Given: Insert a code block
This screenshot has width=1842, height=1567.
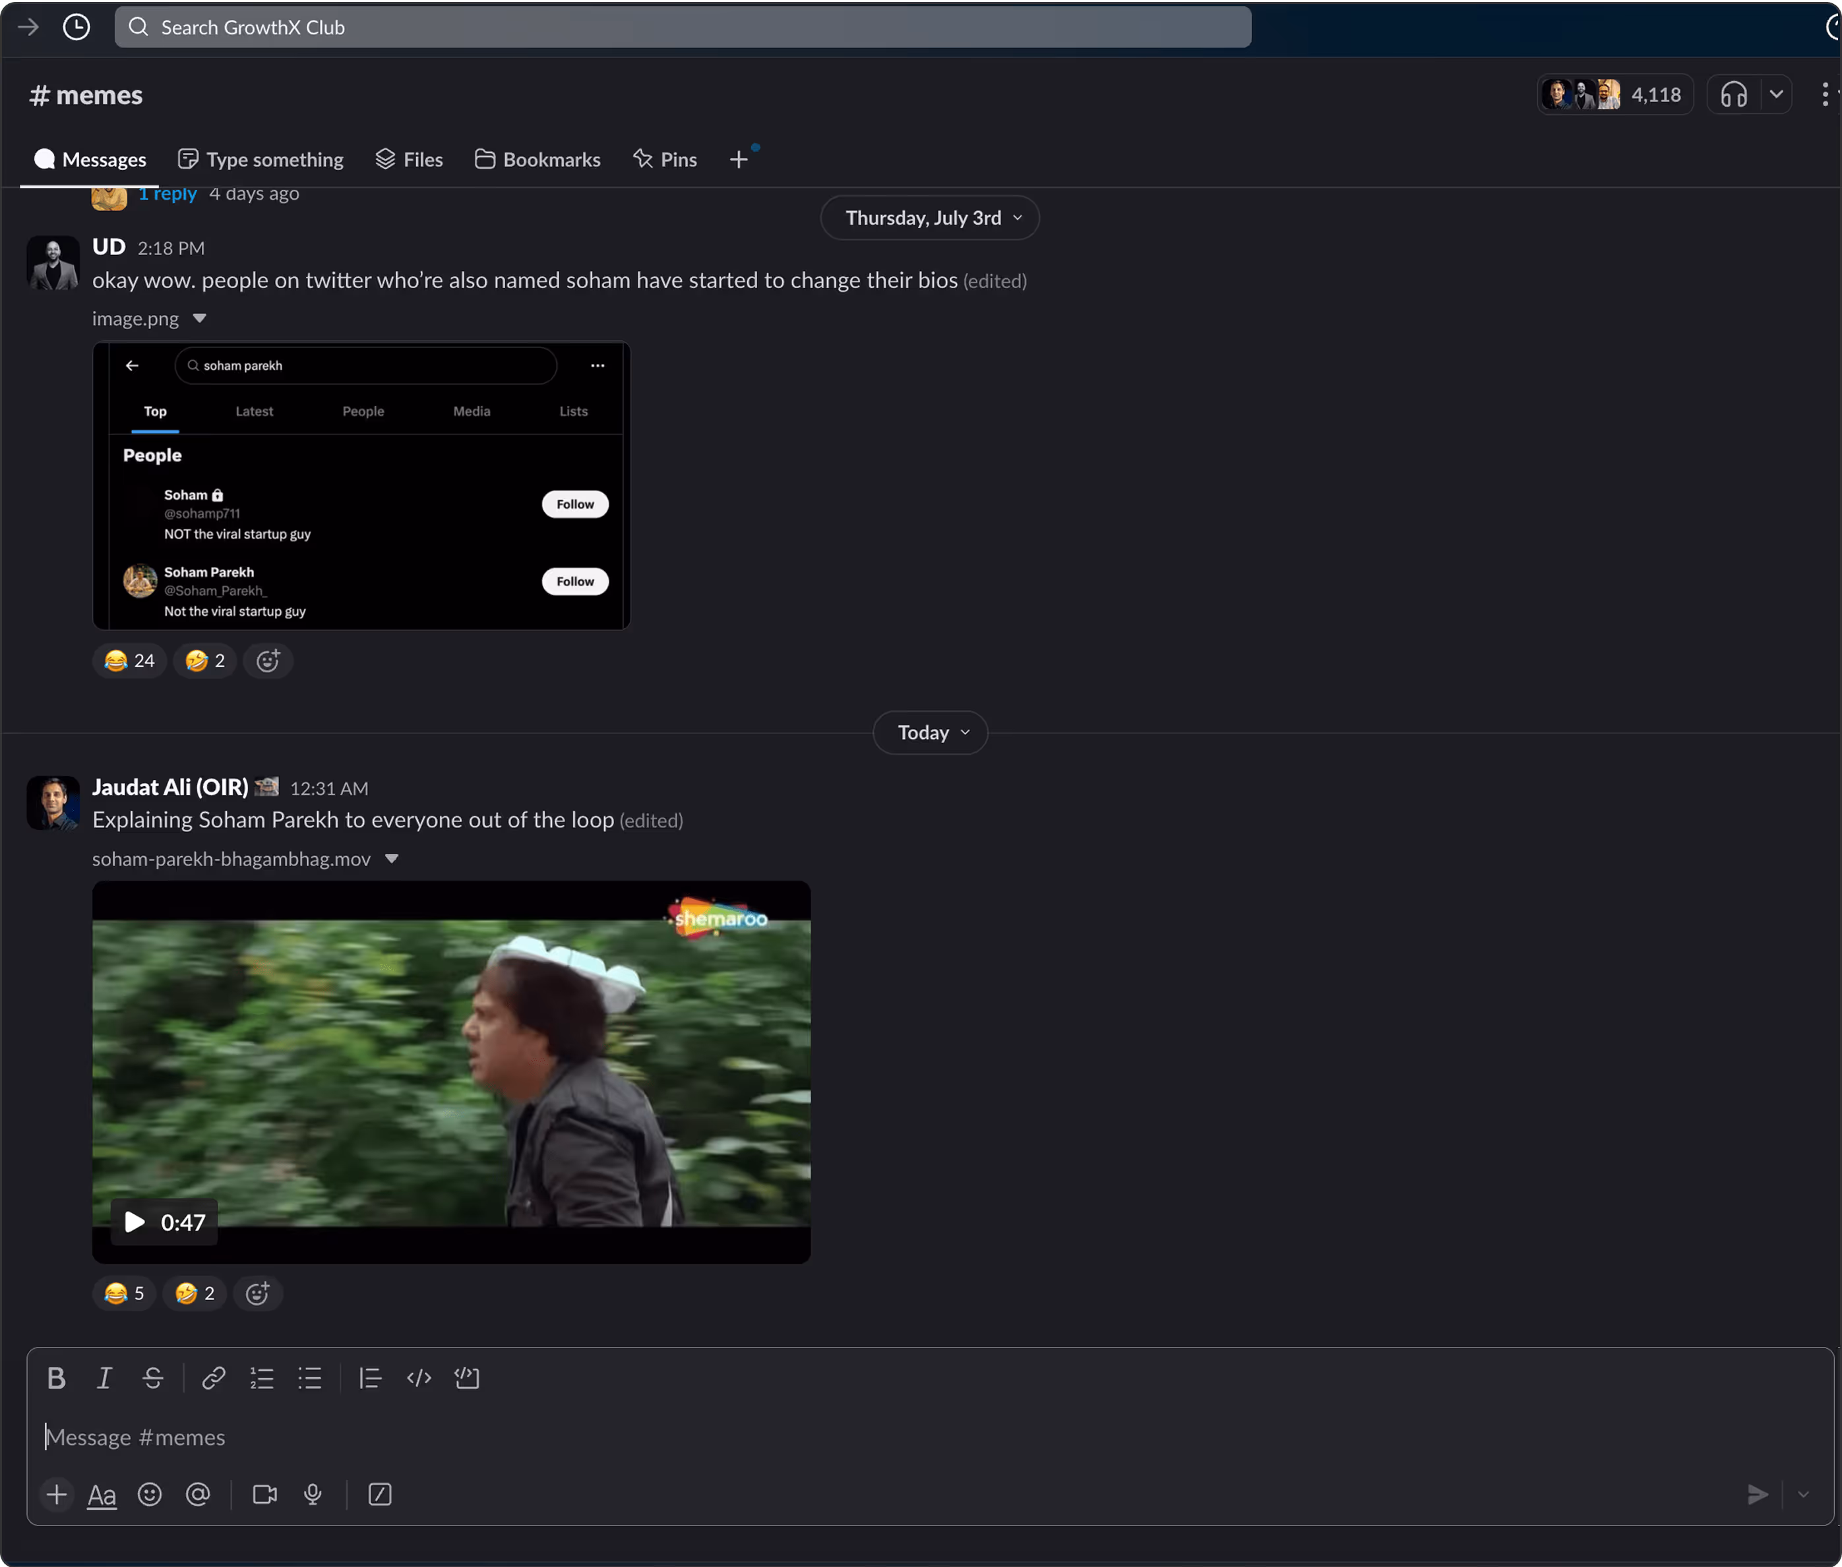Looking at the screenshot, I should (x=468, y=1378).
